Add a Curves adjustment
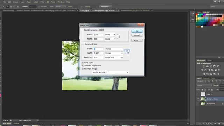 tap(211, 66)
